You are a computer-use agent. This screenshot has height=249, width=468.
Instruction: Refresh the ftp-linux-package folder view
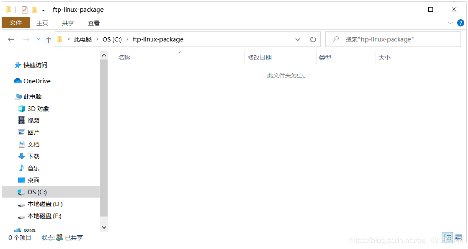[x=313, y=39]
